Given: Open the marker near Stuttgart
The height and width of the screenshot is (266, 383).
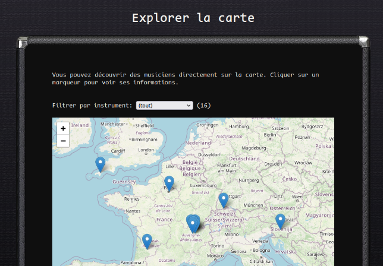Looking at the screenshot, I should click(x=224, y=200).
